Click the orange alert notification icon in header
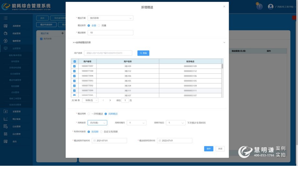Image resolution: width=298 pixels, height=169 pixels. [259, 6]
